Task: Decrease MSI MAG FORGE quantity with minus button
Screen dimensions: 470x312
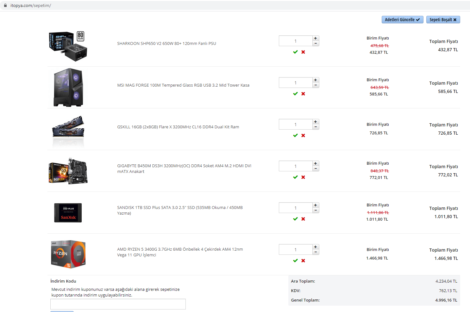Action: 316,85
